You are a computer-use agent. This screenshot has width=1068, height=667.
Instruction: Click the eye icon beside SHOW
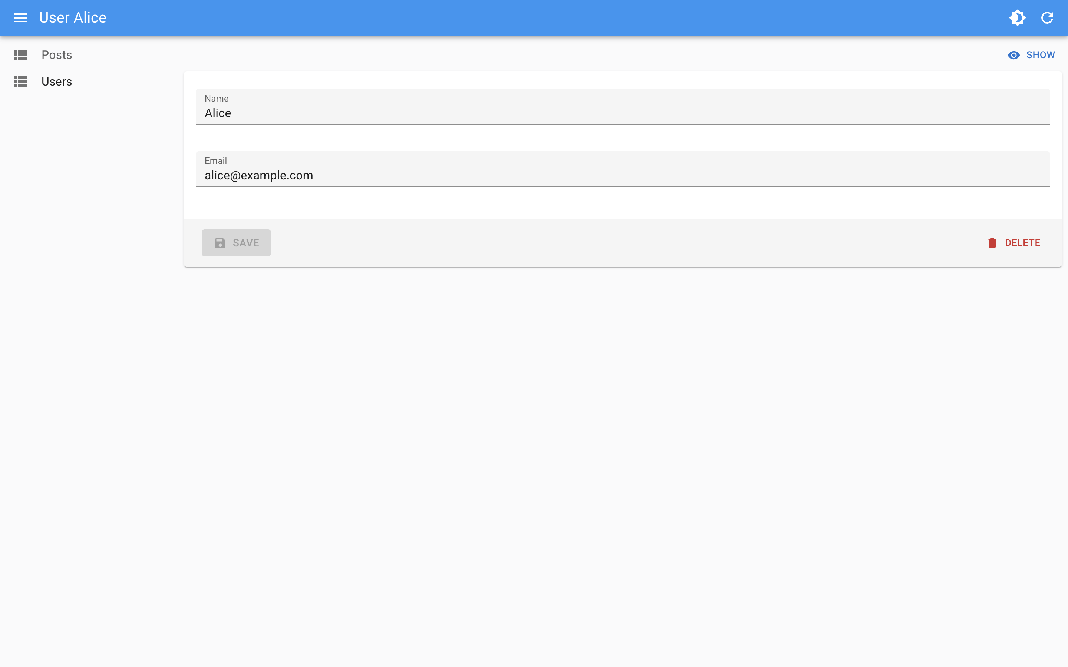[x=1013, y=55]
